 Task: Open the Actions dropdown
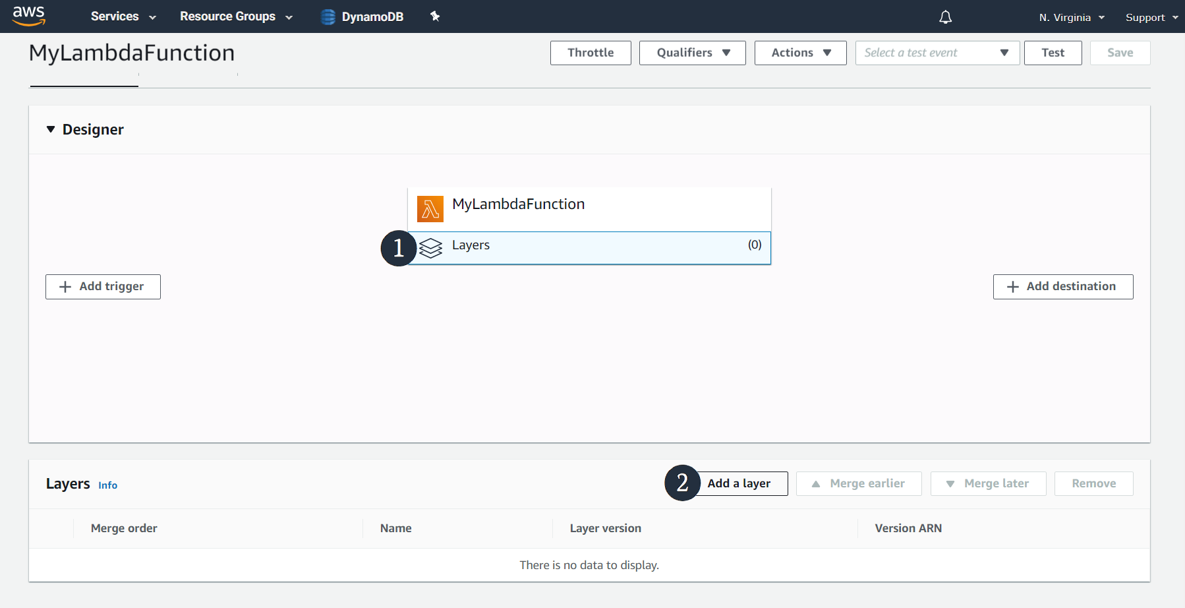tap(801, 53)
